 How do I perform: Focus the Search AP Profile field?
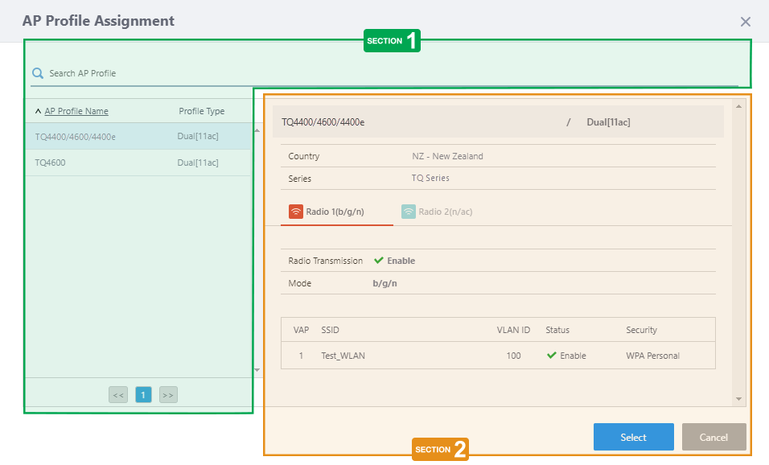click(x=386, y=73)
